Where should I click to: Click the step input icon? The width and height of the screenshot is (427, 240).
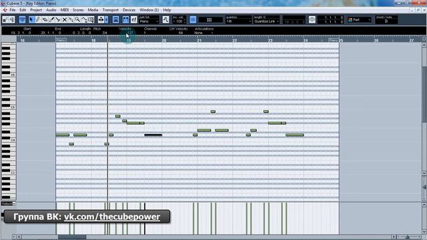click(165, 19)
